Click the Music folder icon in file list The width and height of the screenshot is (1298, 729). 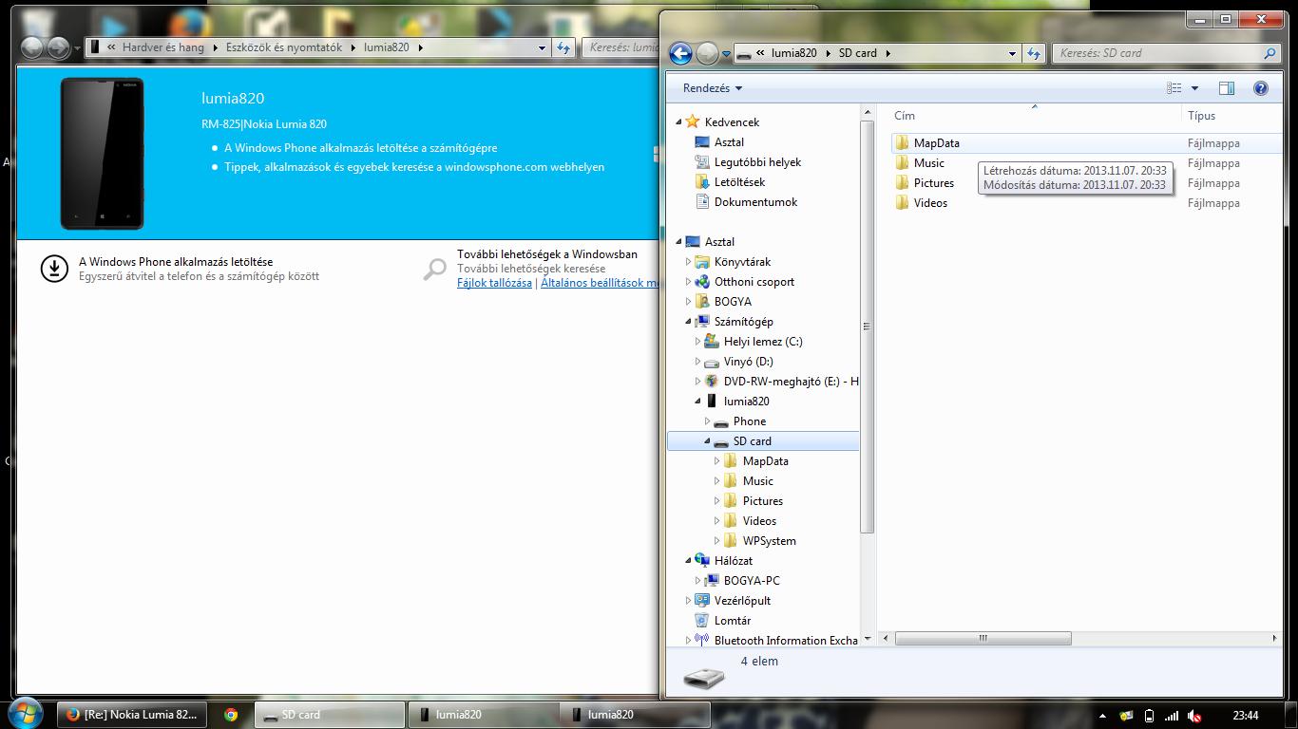(x=902, y=162)
